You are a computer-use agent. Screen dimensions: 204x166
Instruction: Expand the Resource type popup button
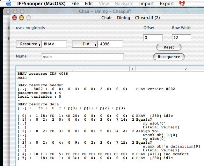[28, 44]
